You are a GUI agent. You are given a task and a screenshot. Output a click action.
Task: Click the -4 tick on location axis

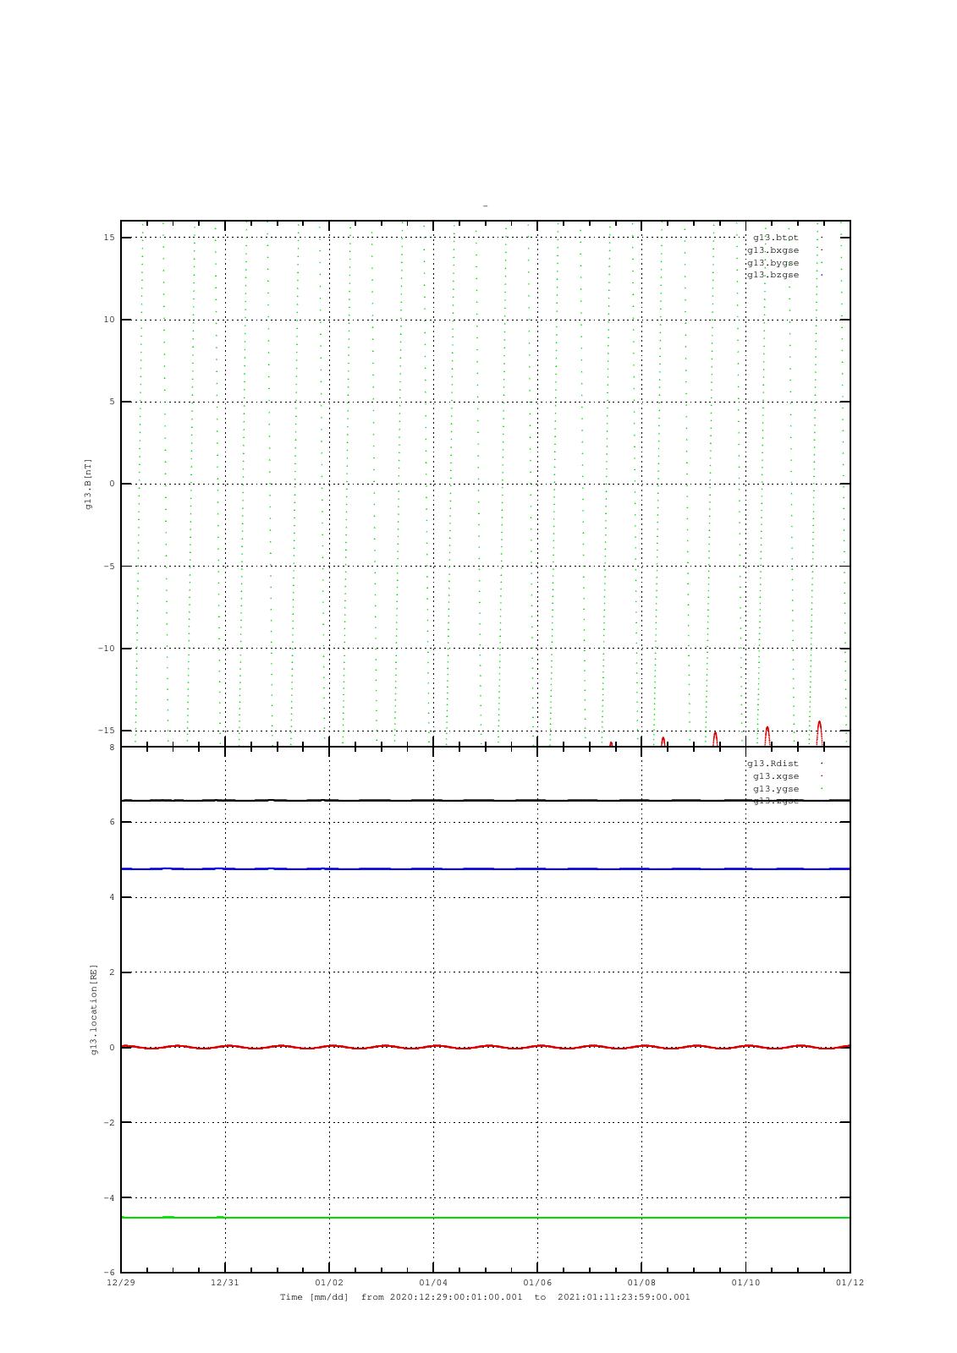click(109, 1197)
